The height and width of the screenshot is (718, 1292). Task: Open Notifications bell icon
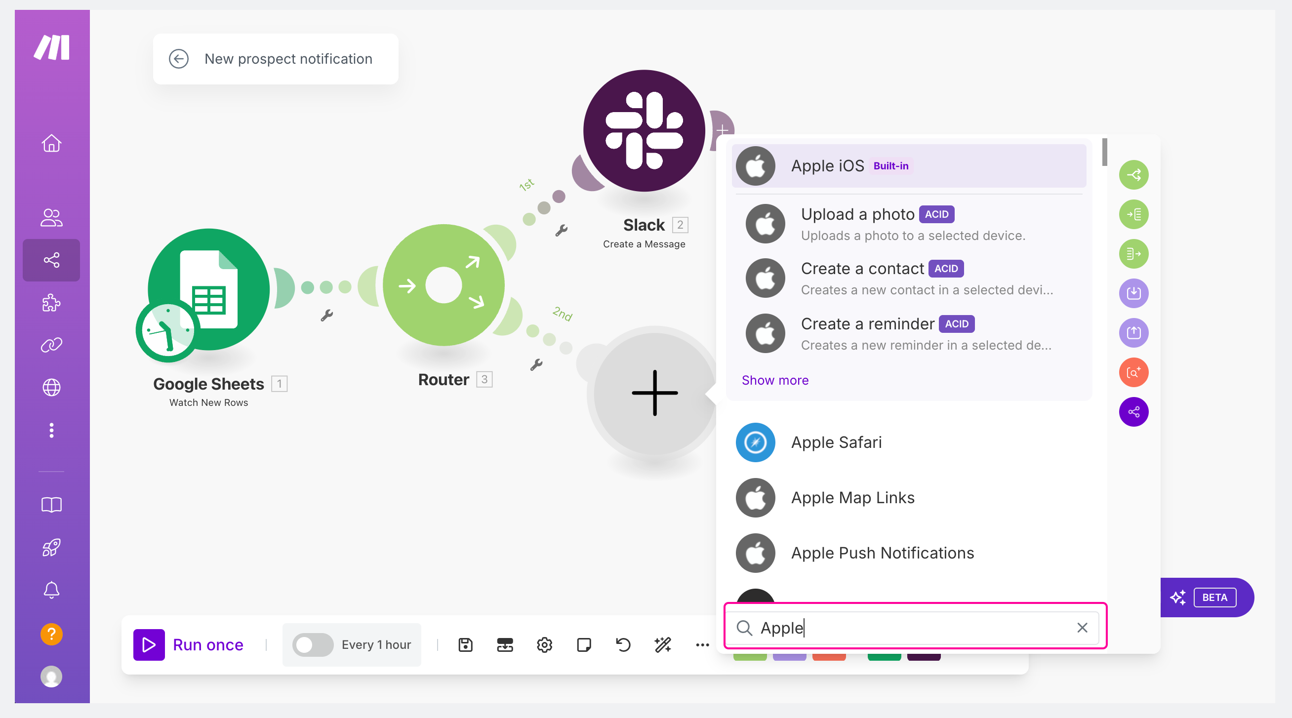point(51,590)
